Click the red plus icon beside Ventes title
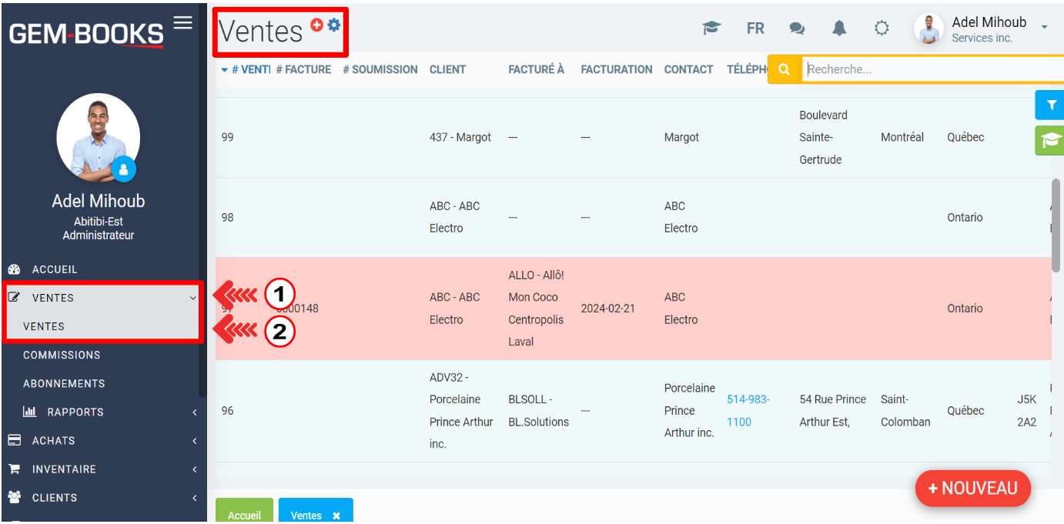The width and height of the screenshot is (1064, 524). [316, 25]
